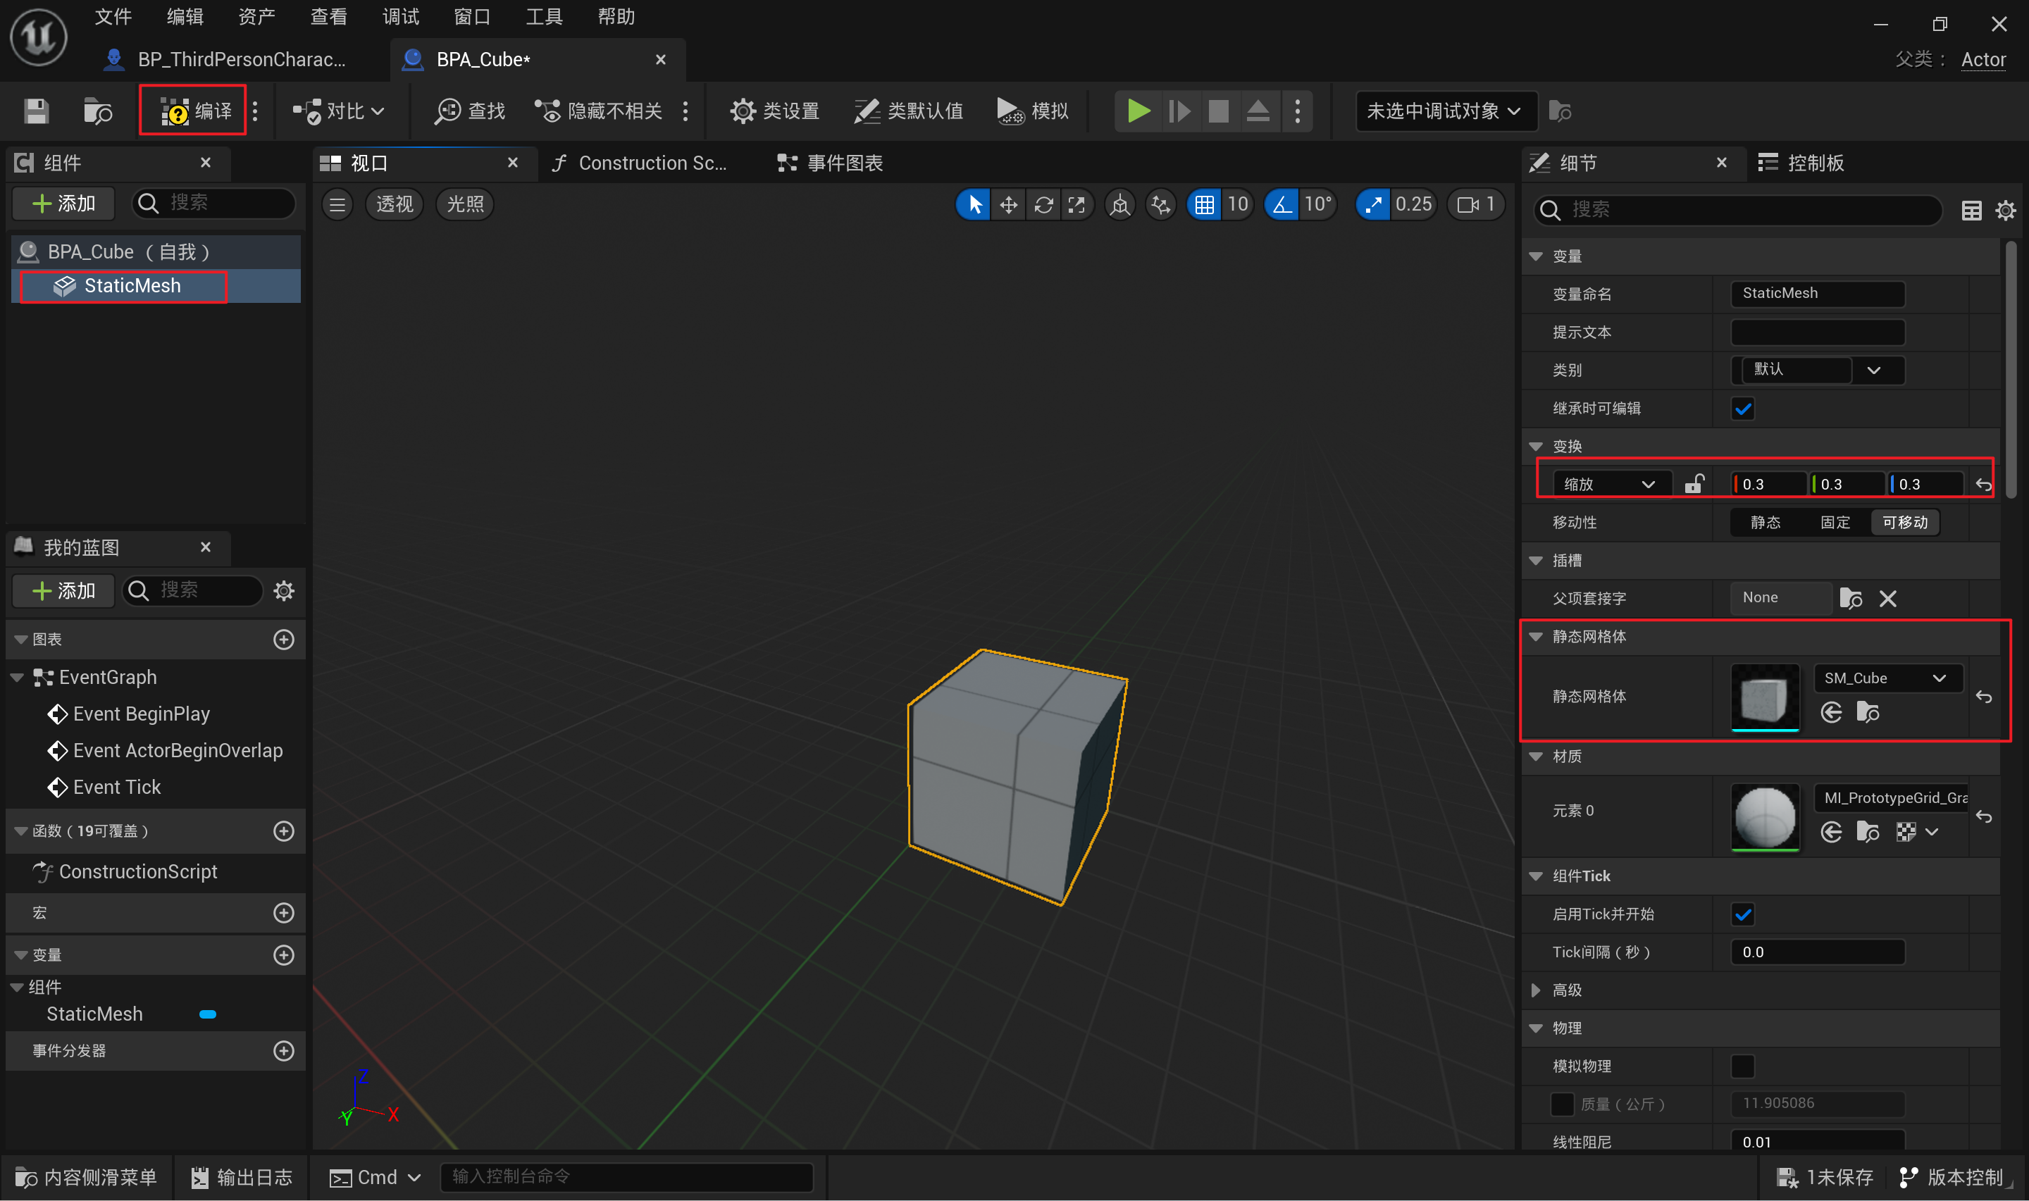
Task: Open the Tools menu
Action: [x=543, y=16]
